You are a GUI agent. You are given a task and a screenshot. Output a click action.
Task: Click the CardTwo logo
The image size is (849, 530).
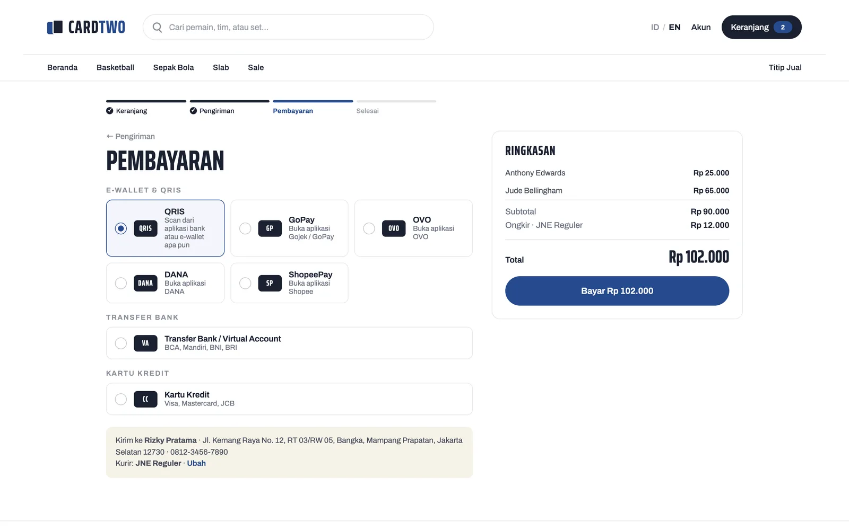[86, 27]
